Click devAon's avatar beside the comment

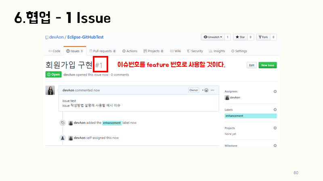pyautogui.click(x=50, y=90)
